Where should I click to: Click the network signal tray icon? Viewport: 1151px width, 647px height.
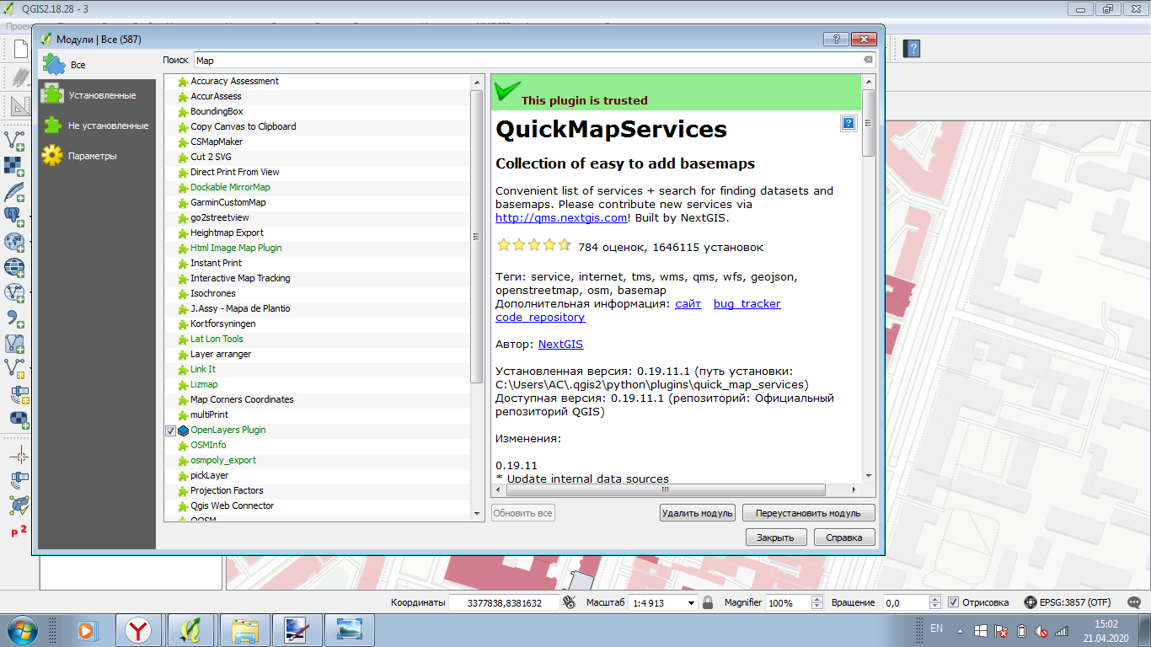[x=1062, y=630]
